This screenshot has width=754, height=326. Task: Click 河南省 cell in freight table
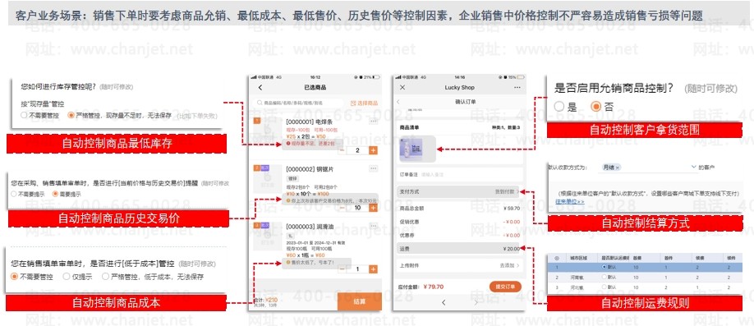click(577, 278)
